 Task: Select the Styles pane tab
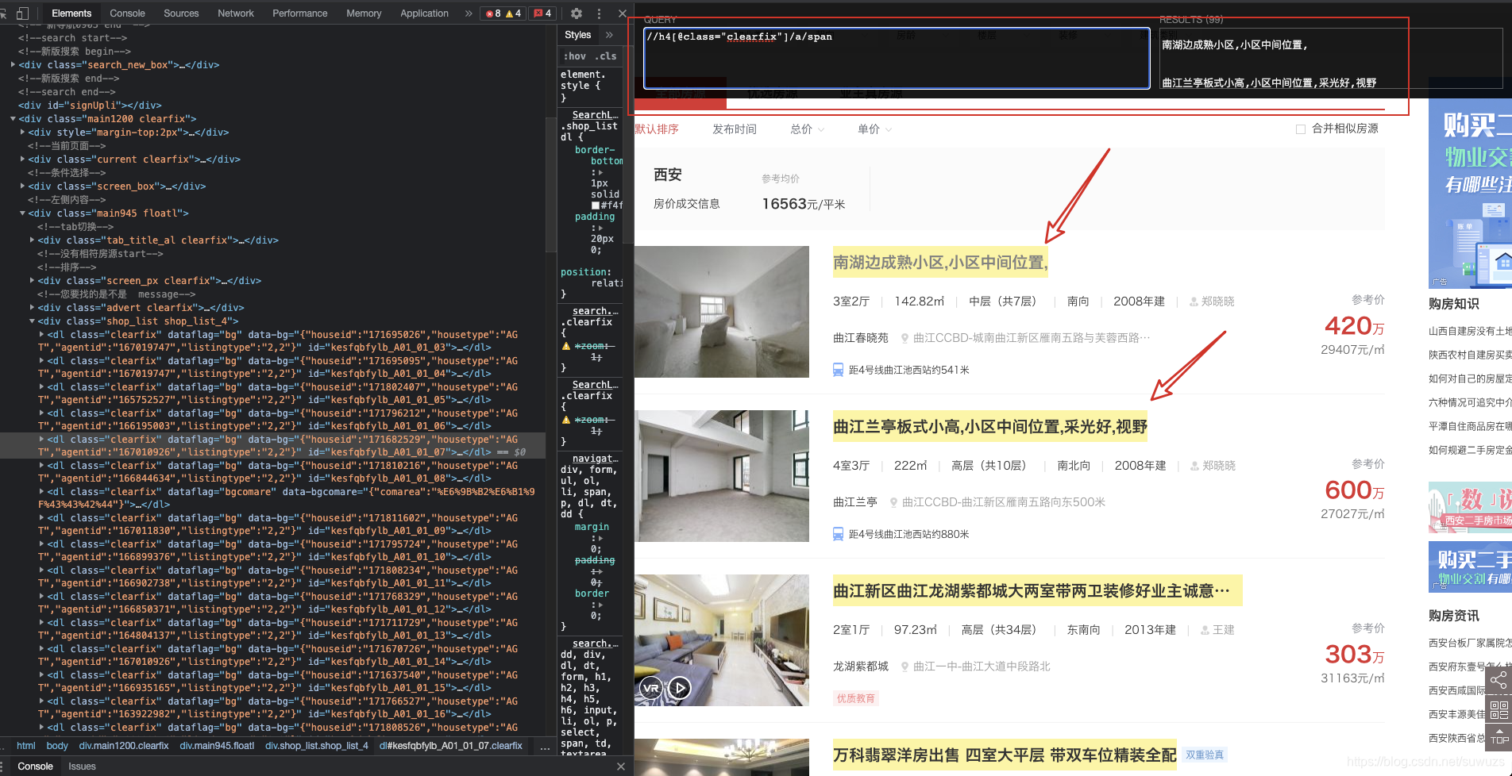pyautogui.click(x=577, y=35)
